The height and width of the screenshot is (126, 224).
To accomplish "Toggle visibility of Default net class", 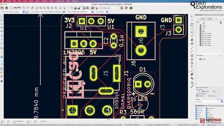I will 200,59.
